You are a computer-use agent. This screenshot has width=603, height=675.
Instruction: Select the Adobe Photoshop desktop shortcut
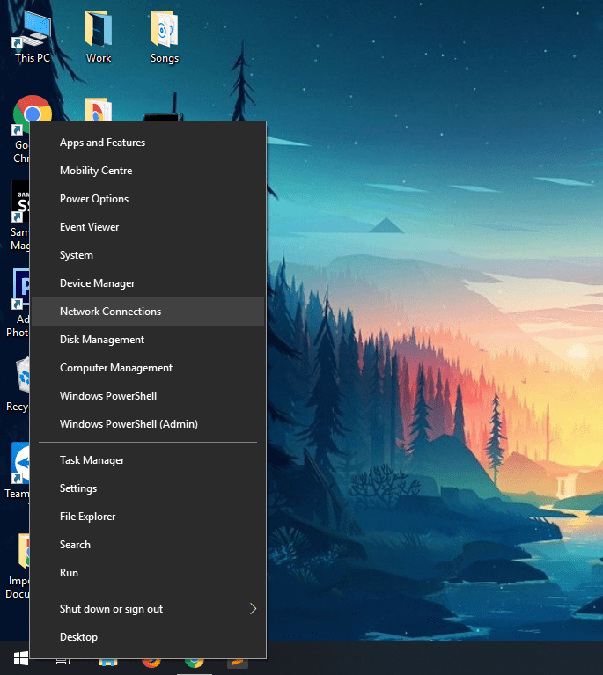[18, 303]
